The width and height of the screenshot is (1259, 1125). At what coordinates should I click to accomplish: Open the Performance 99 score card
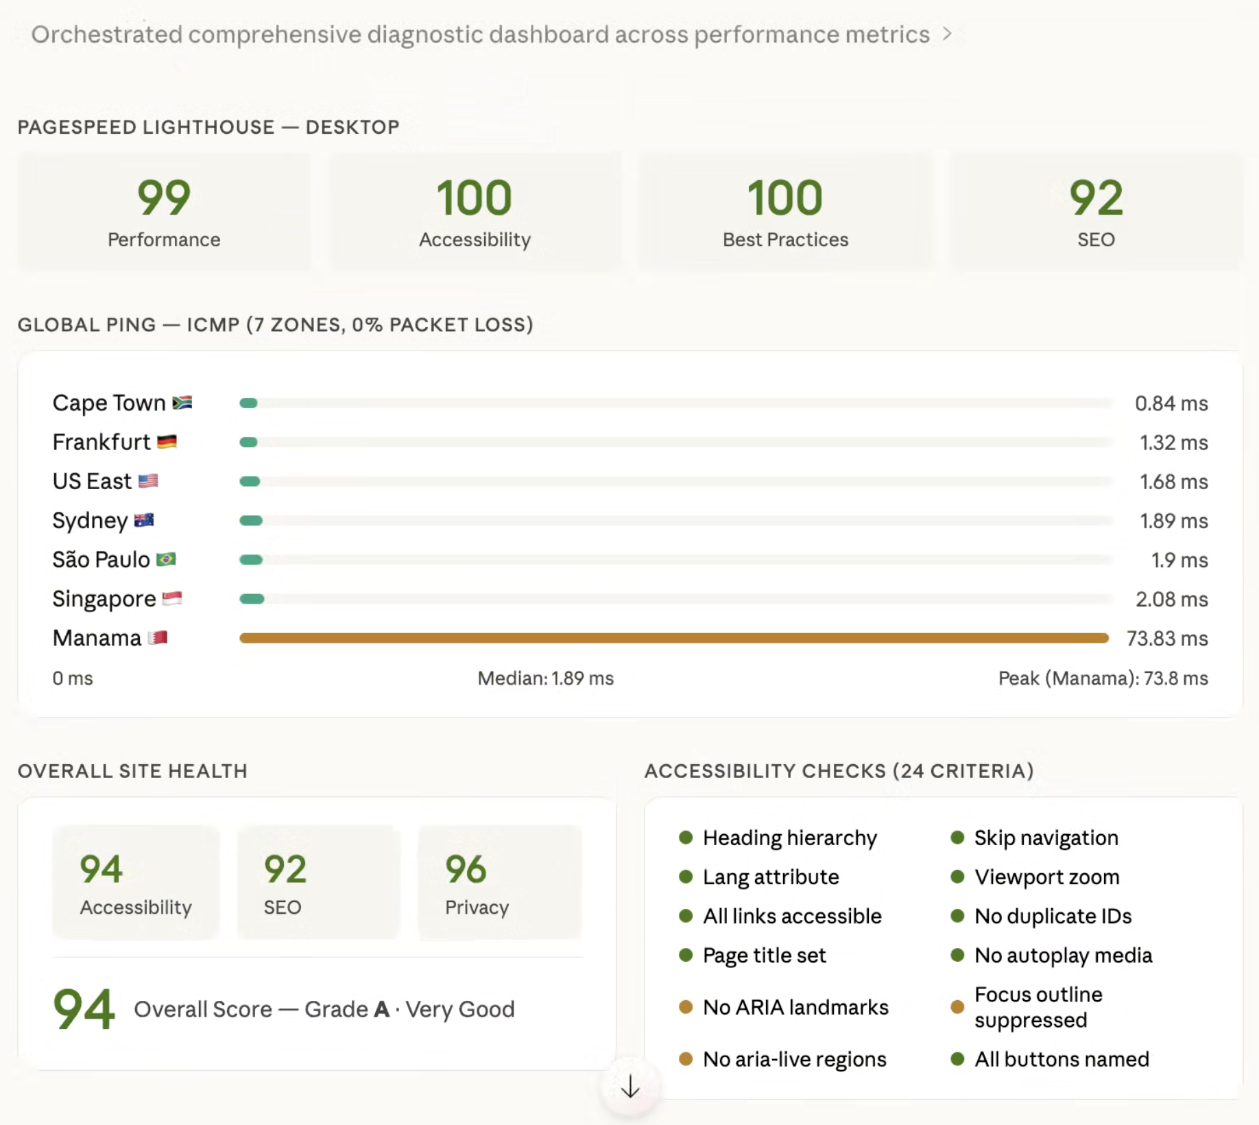(164, 211)
